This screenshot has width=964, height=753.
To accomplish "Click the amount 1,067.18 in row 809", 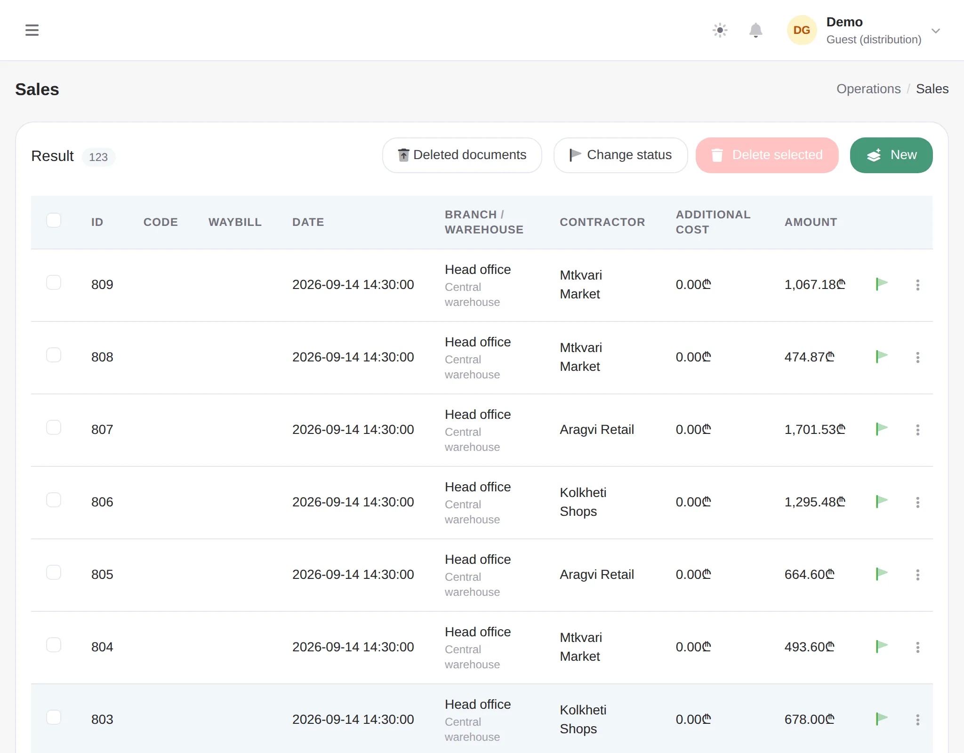I will tap(815, 285).
